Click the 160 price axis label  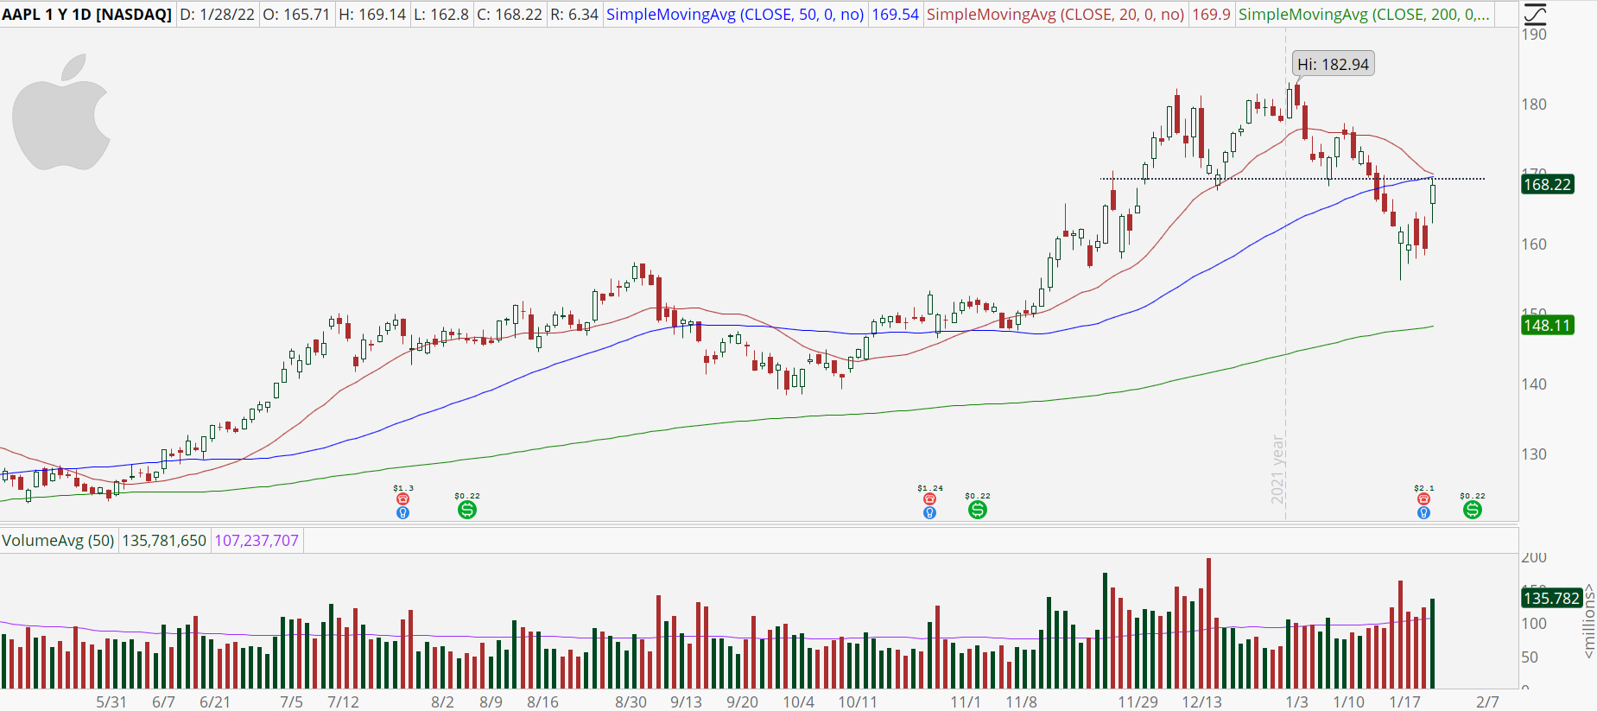click(1534, 244)
